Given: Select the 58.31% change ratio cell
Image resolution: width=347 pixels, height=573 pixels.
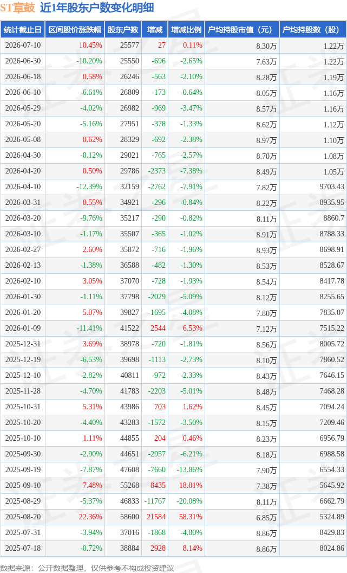Looking at the screenshot, I should [191, 517].
